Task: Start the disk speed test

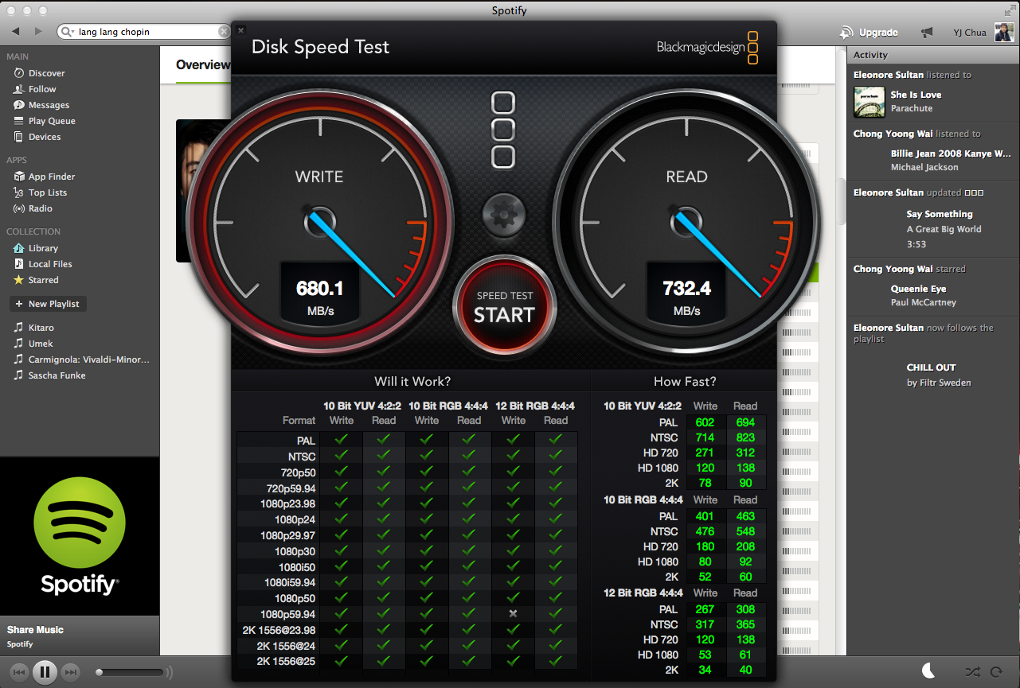Action: (504, 307)
